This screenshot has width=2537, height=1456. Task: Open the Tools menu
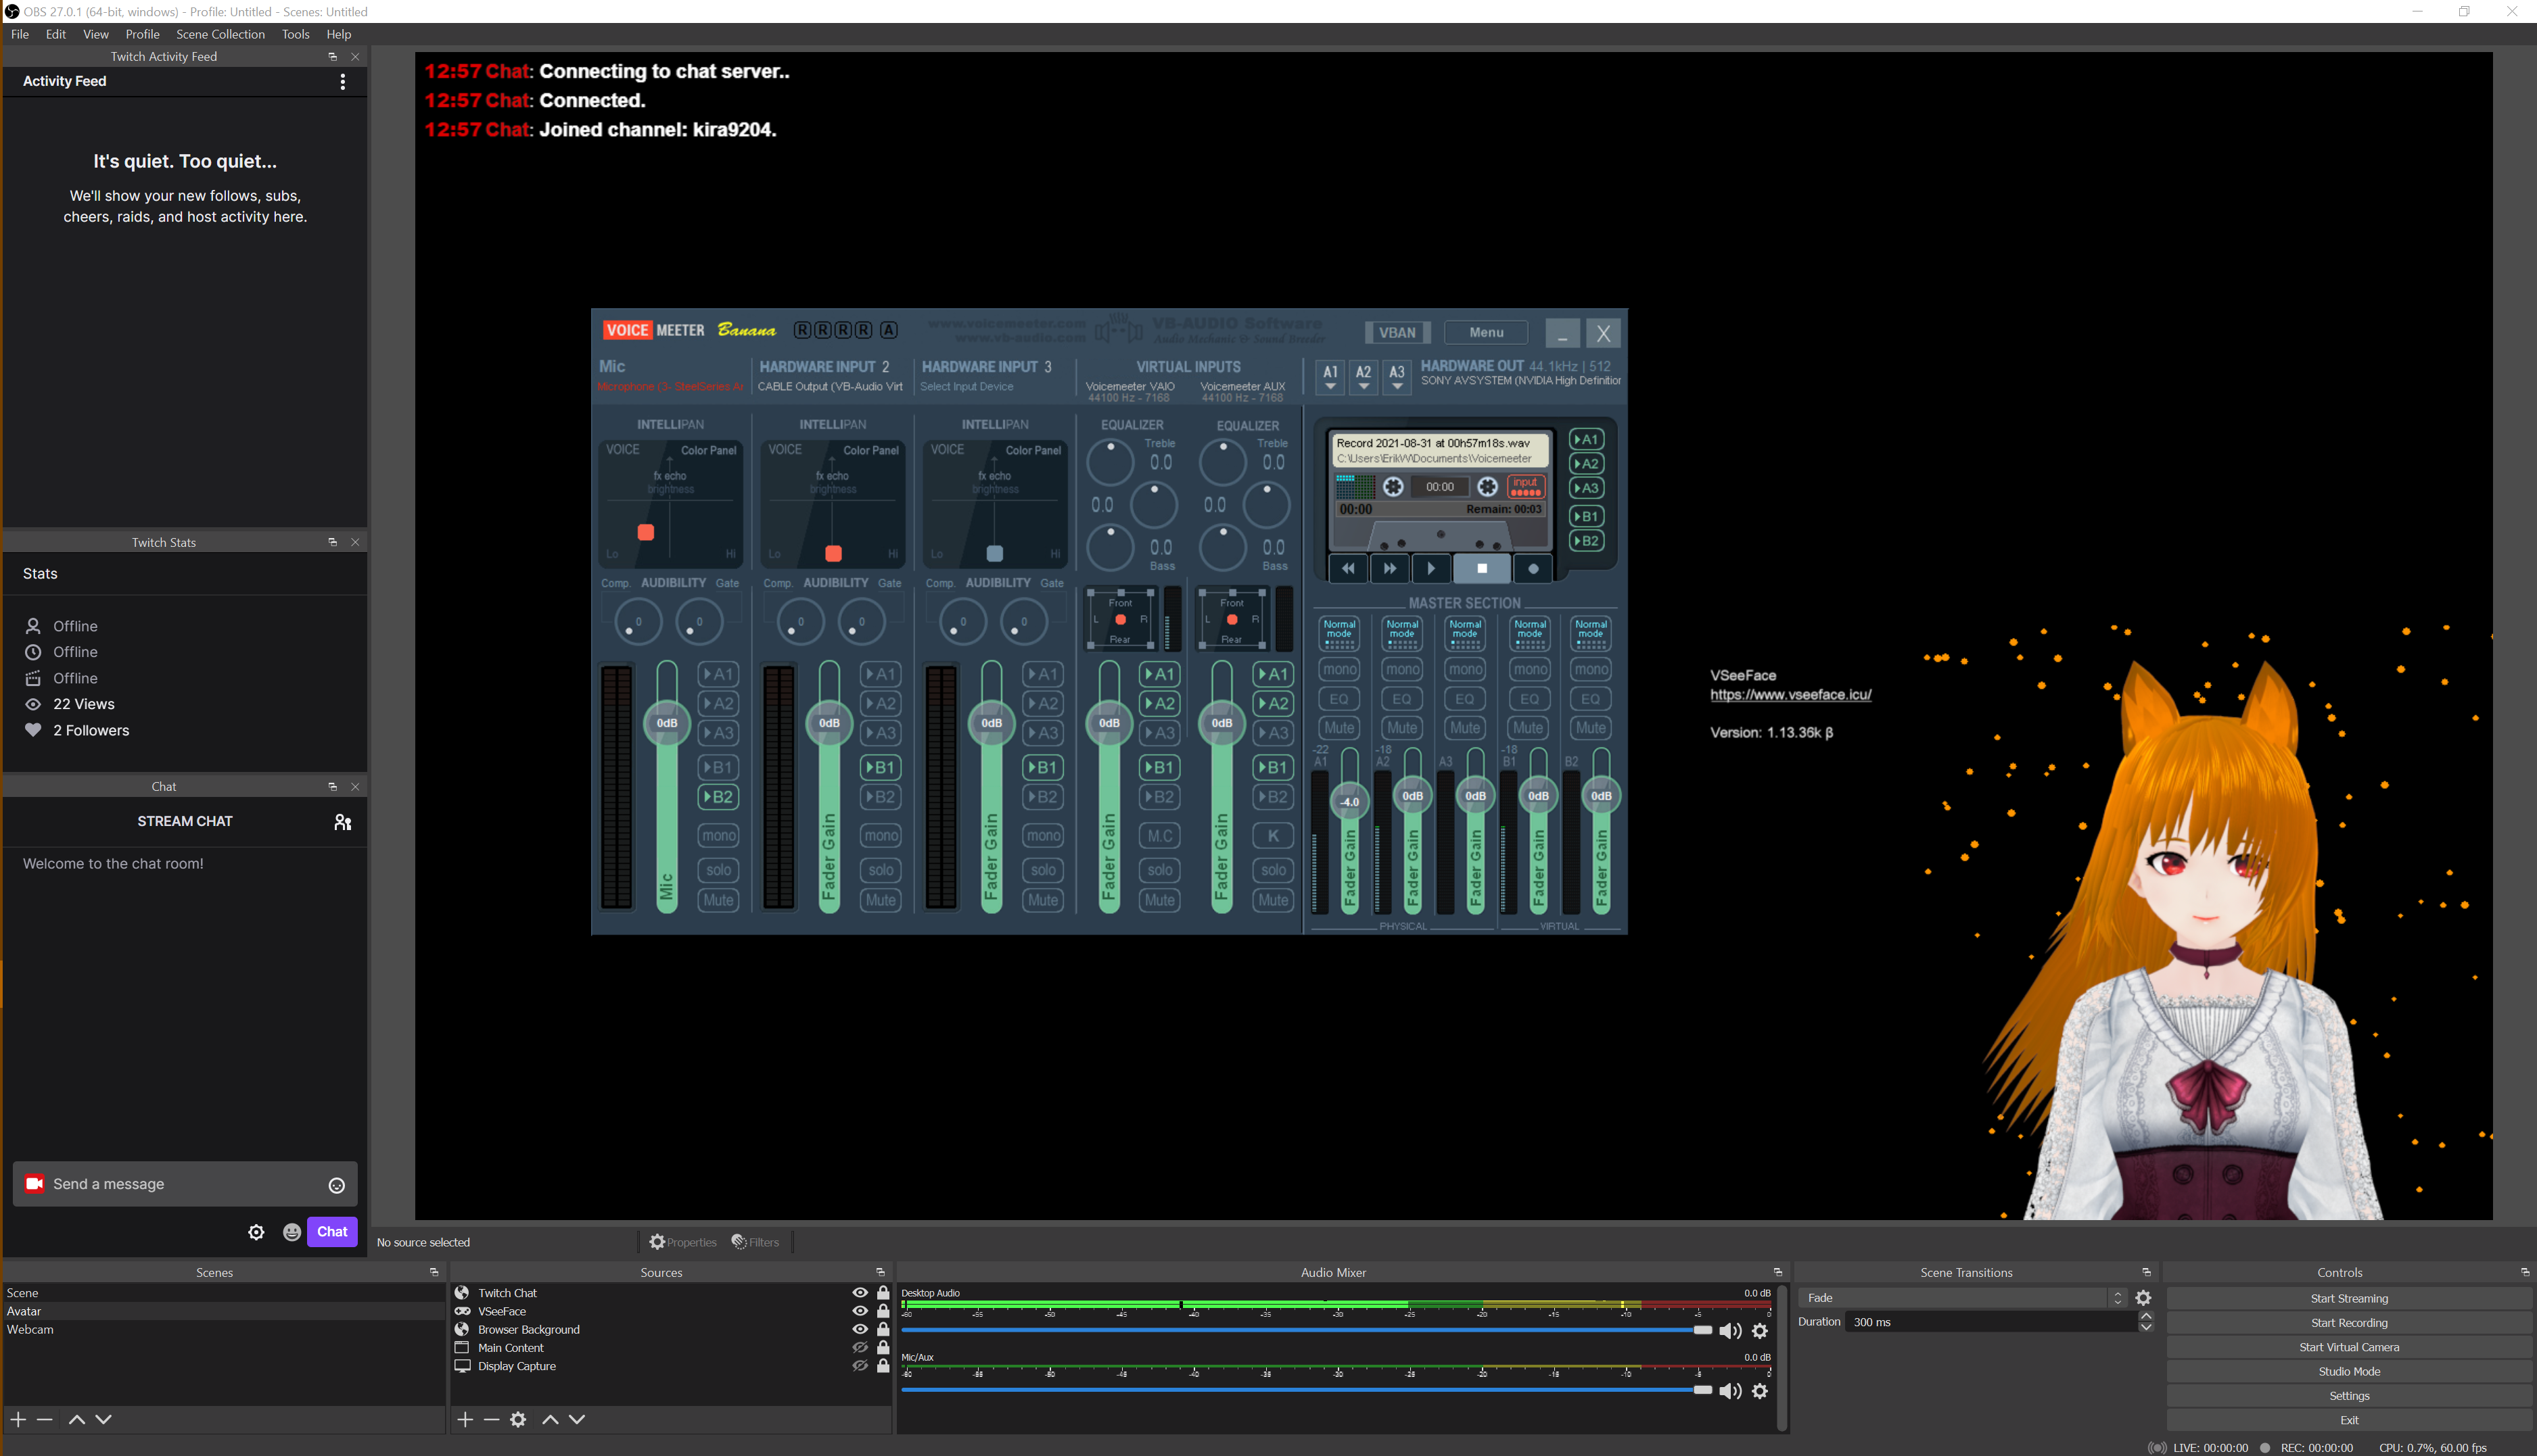pyautogui.click(x=295, y=34)
